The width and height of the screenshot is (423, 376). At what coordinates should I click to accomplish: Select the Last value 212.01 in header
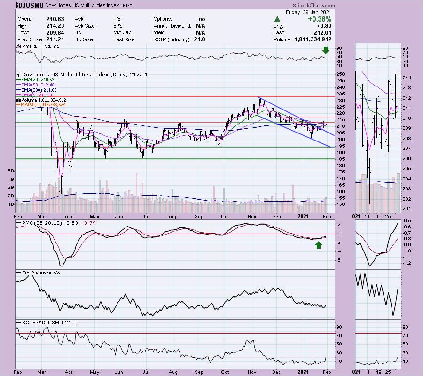coord(322,32)
